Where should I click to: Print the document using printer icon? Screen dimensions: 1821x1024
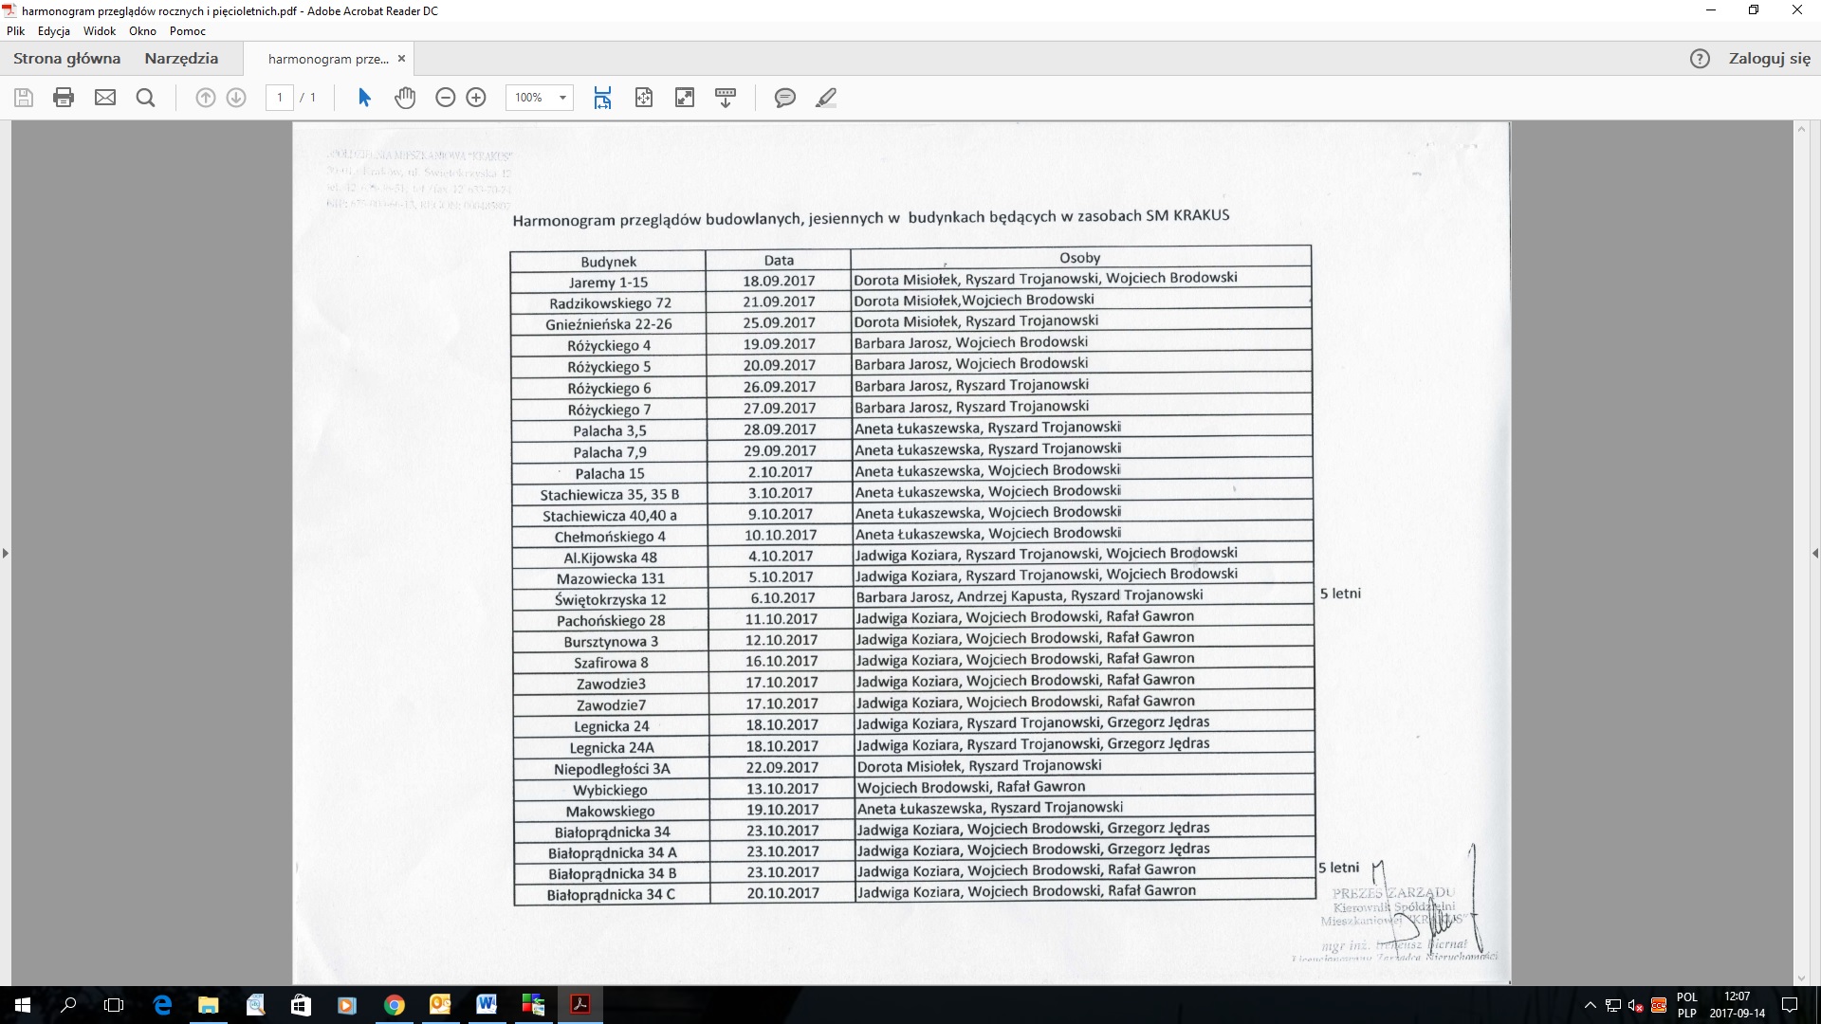(64, 98)
